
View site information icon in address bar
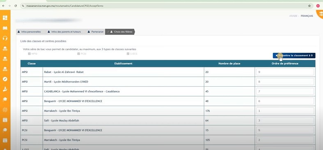[23, 6]
